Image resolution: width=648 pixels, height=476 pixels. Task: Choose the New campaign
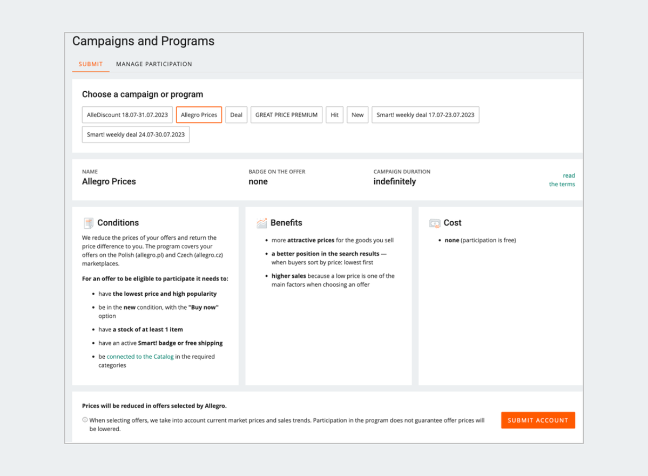click(x=357, y=115)
